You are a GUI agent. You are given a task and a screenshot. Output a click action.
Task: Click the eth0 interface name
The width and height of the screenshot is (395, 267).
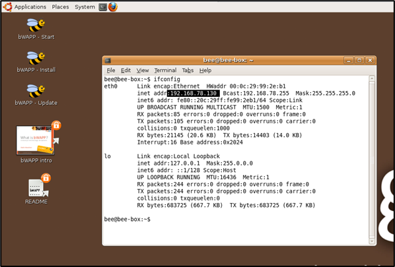pyautogui.click(x=110, y=86)
